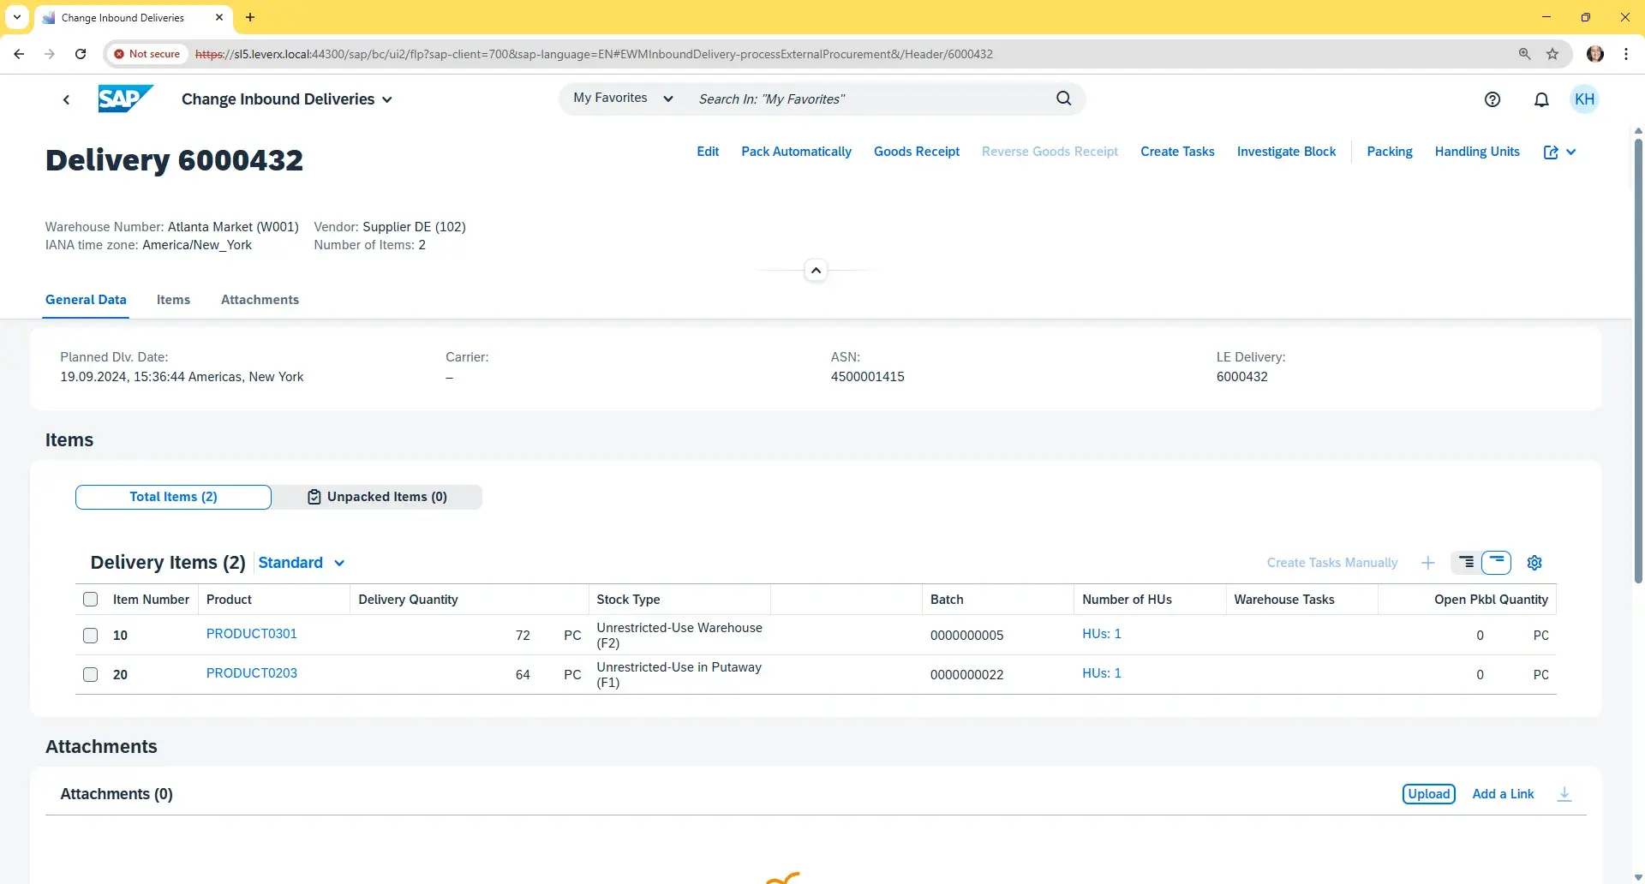This screenshot has width=1645, height=884.
Task: Expand the header toolbar share dropdown chevron
Action: pos(1571,152)
